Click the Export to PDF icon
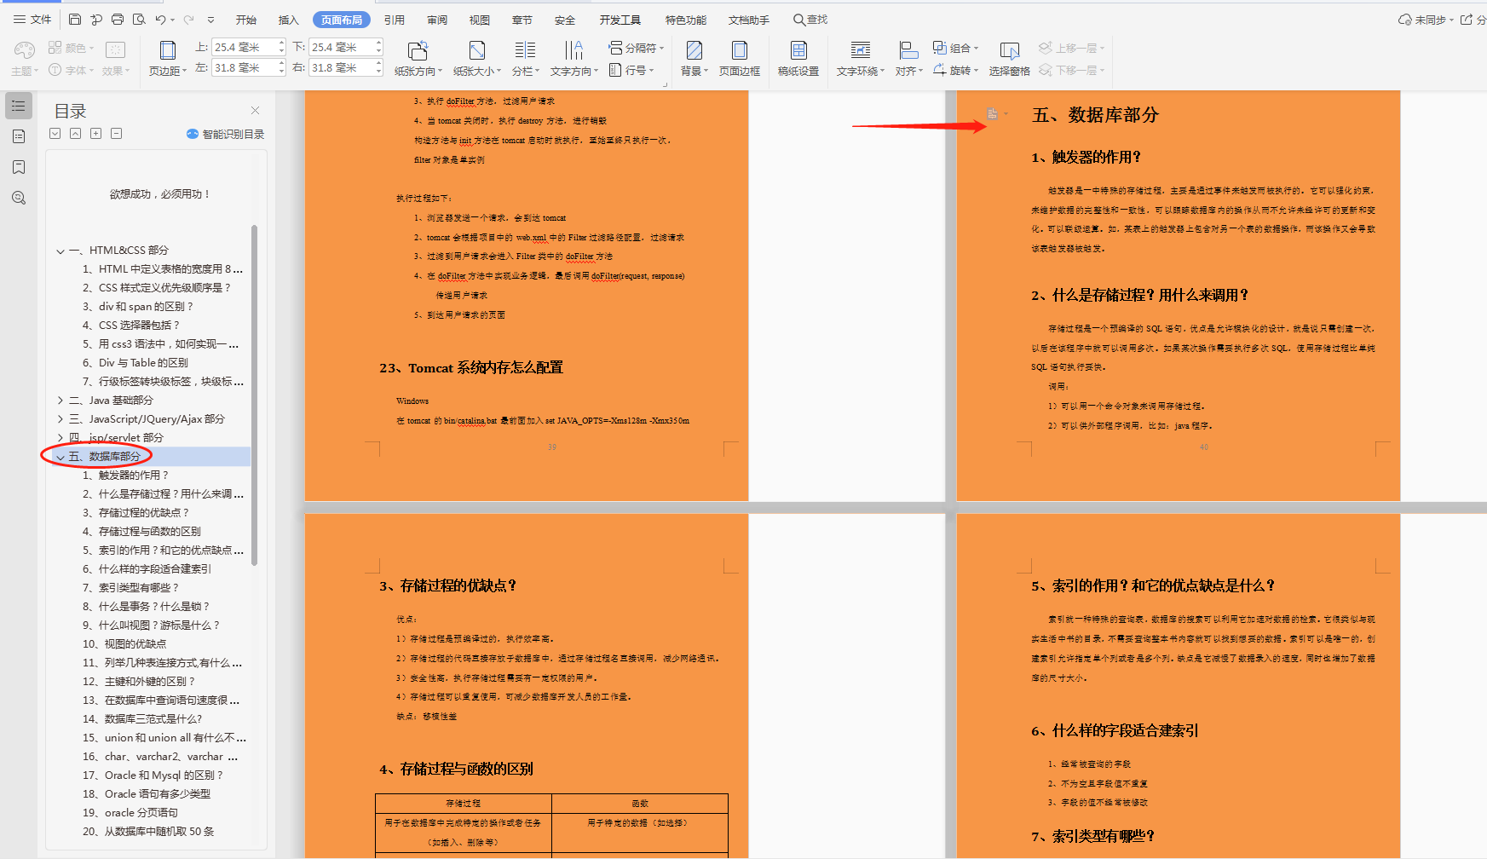The height and width of the screenshot is (859, 1487). (x=96, y=20)
